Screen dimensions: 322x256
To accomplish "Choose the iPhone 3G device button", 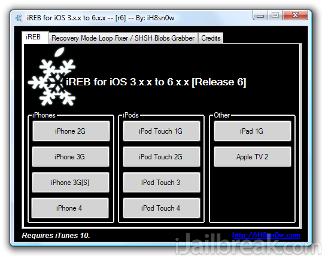I will coord(71,157).
